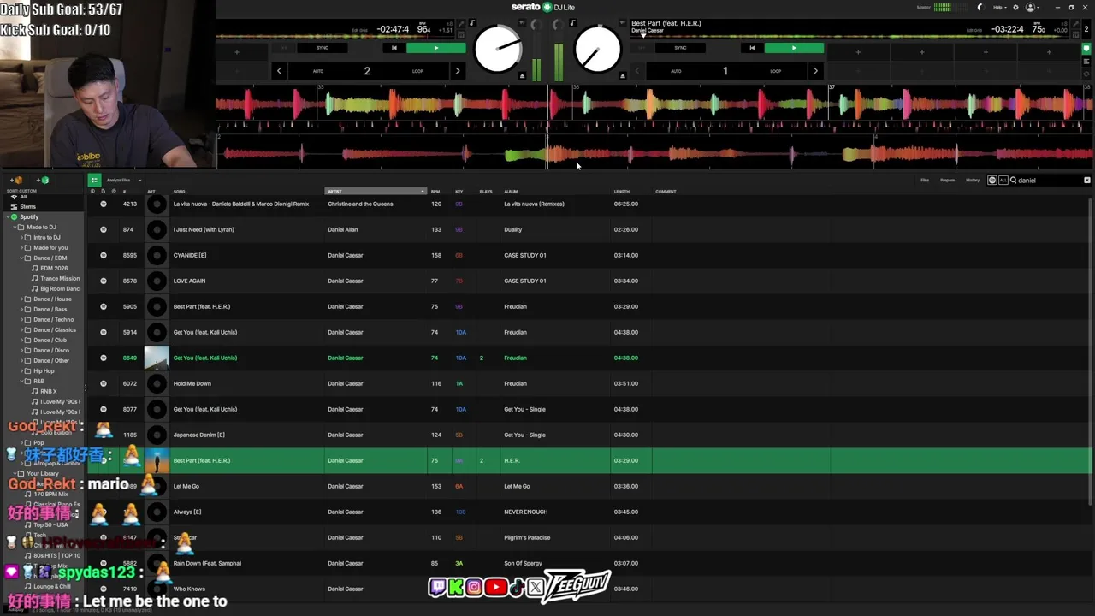Click the right deck key lock note icon

click(x=572, y=23)
